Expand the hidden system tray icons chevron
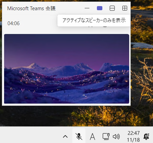 tap(65, 137)
